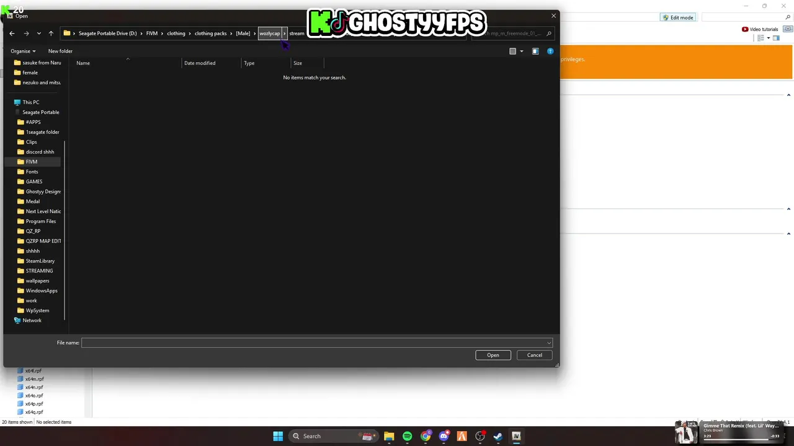Open the #APPS folder in tree
The width and height of the screenshot is (794, 446).
point(29,122)
